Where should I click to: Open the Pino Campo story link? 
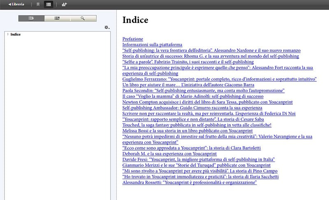point(200,171)
